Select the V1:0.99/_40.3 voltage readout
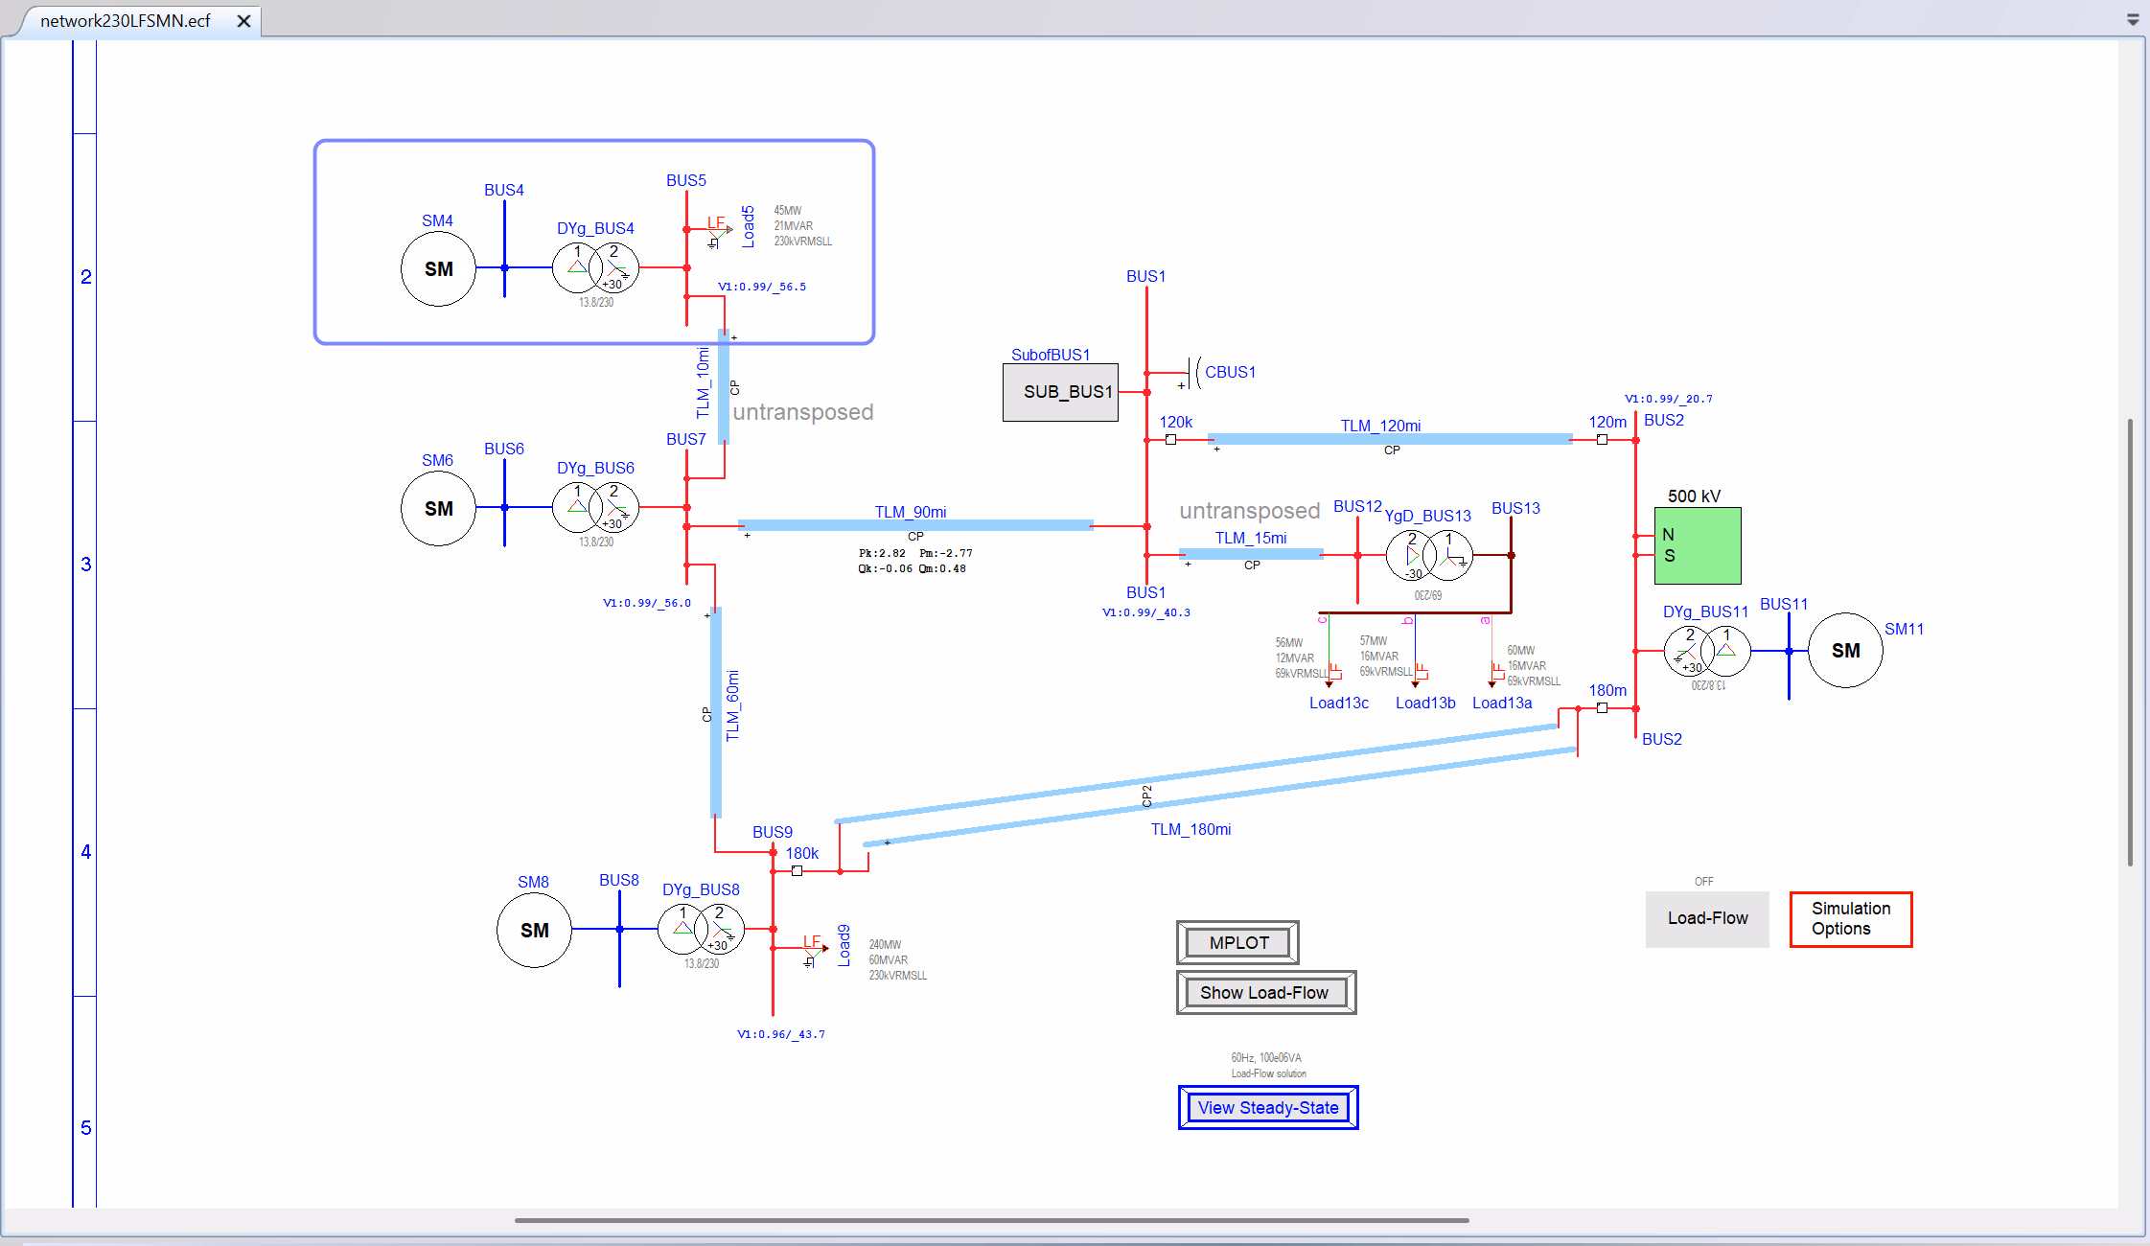This screenshot has width=2150, height=1246. [x=1145, y=612]
